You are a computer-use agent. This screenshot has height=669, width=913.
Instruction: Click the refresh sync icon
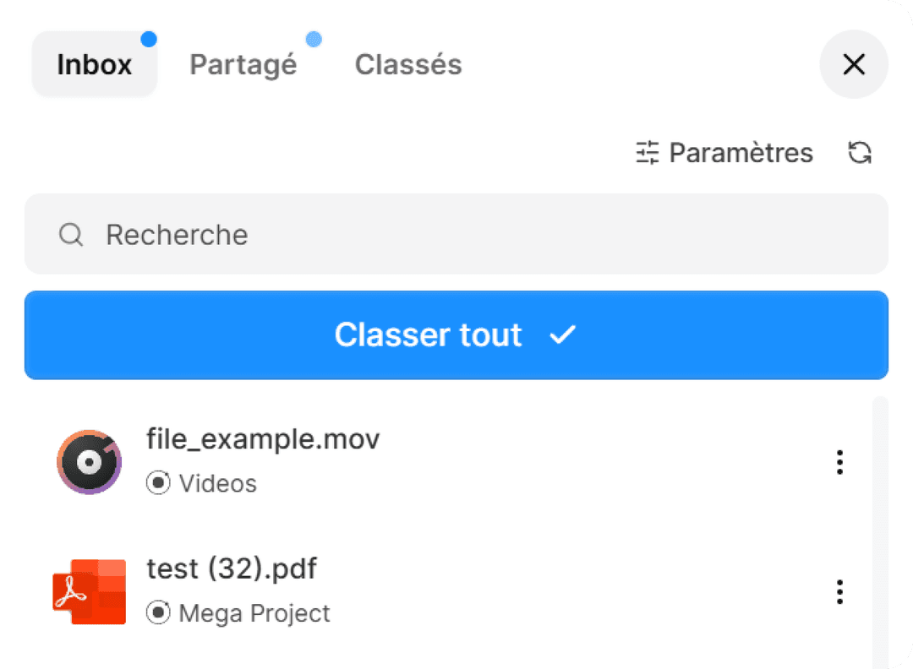click(860, 153)
